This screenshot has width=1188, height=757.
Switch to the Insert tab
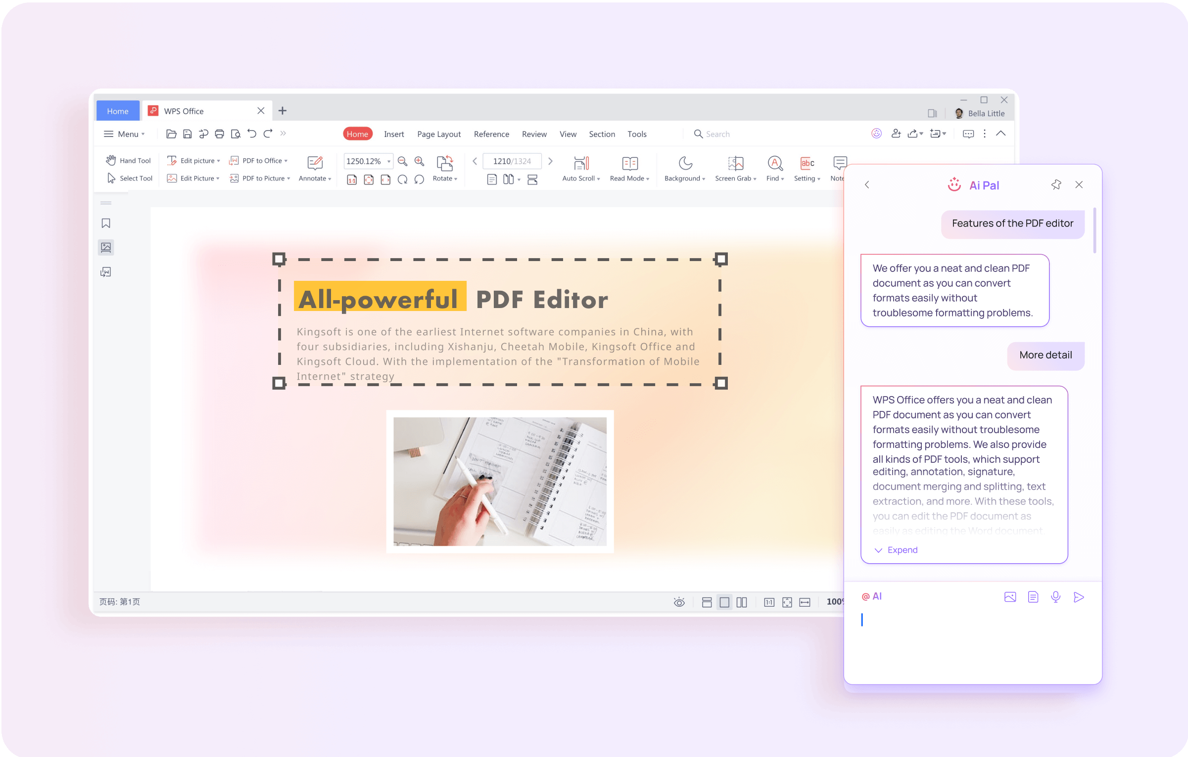click(394, 134)
